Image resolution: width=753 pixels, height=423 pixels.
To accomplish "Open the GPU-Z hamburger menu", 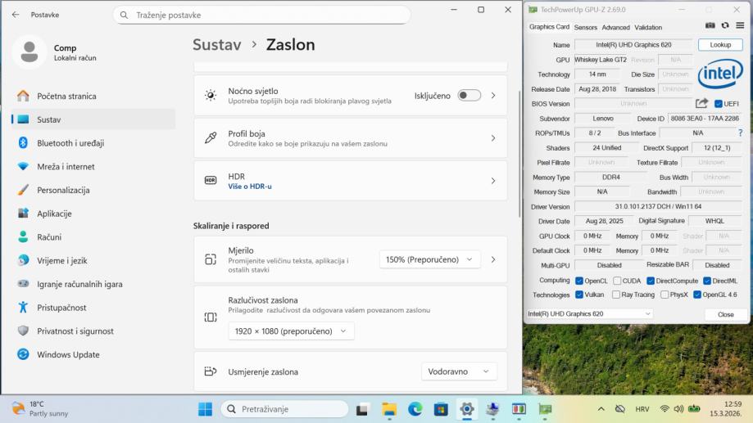I will 740,26.
